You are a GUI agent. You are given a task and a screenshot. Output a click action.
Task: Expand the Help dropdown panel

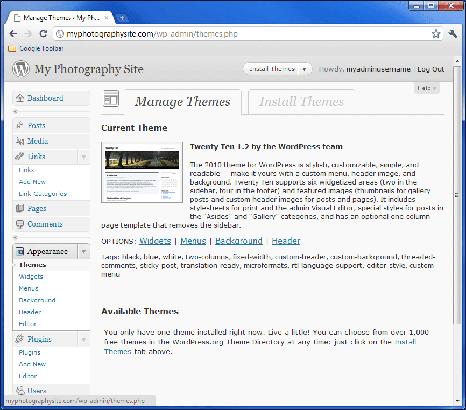pyautogui.click(x=427, y=88)
